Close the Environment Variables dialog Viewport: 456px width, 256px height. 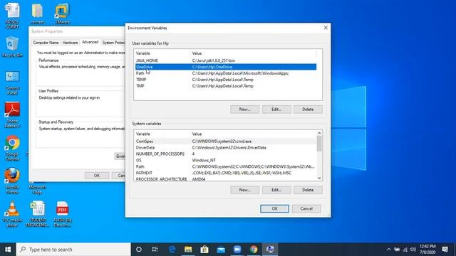click(x=326, y=28)
